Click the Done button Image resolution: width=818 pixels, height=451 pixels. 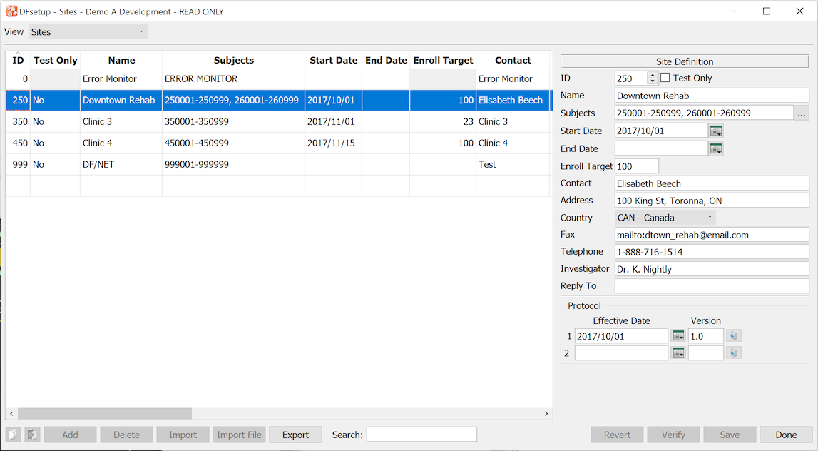tap(786, 435)
